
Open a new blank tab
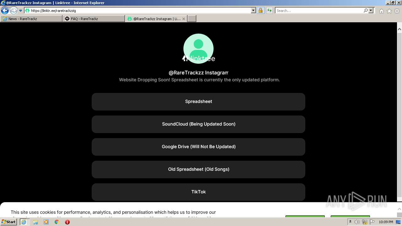coord(192,19)
